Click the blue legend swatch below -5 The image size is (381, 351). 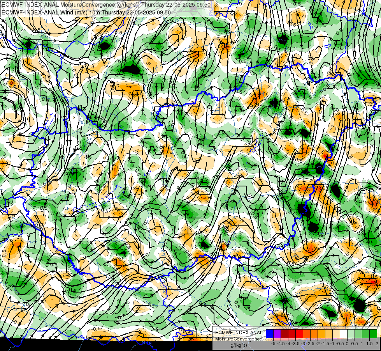coord(270,333)
